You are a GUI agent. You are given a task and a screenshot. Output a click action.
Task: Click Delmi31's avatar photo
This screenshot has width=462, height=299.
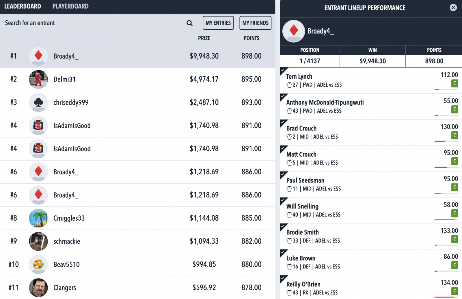tap(38, 79)
